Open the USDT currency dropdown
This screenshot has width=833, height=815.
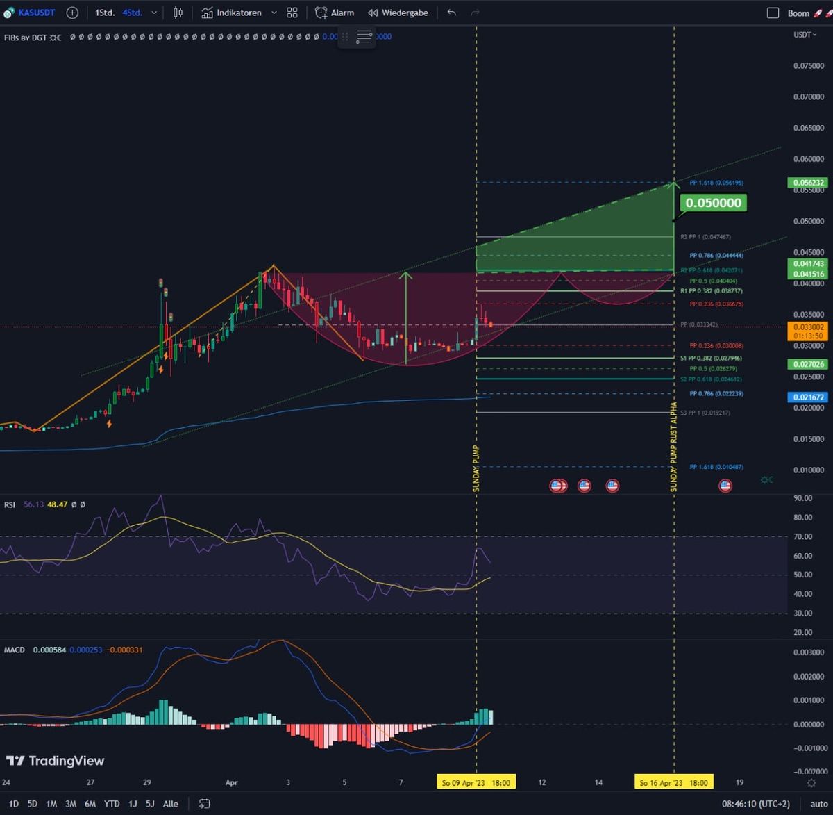point(805,35)
